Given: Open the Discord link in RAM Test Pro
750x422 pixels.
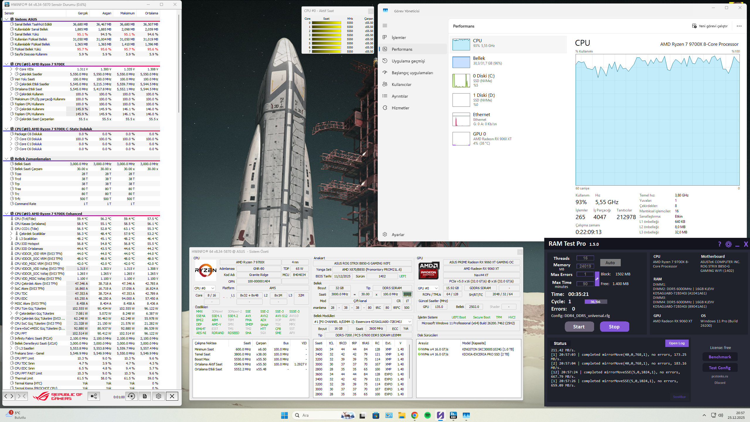Looking at the screenshot, I should [720, 383].
